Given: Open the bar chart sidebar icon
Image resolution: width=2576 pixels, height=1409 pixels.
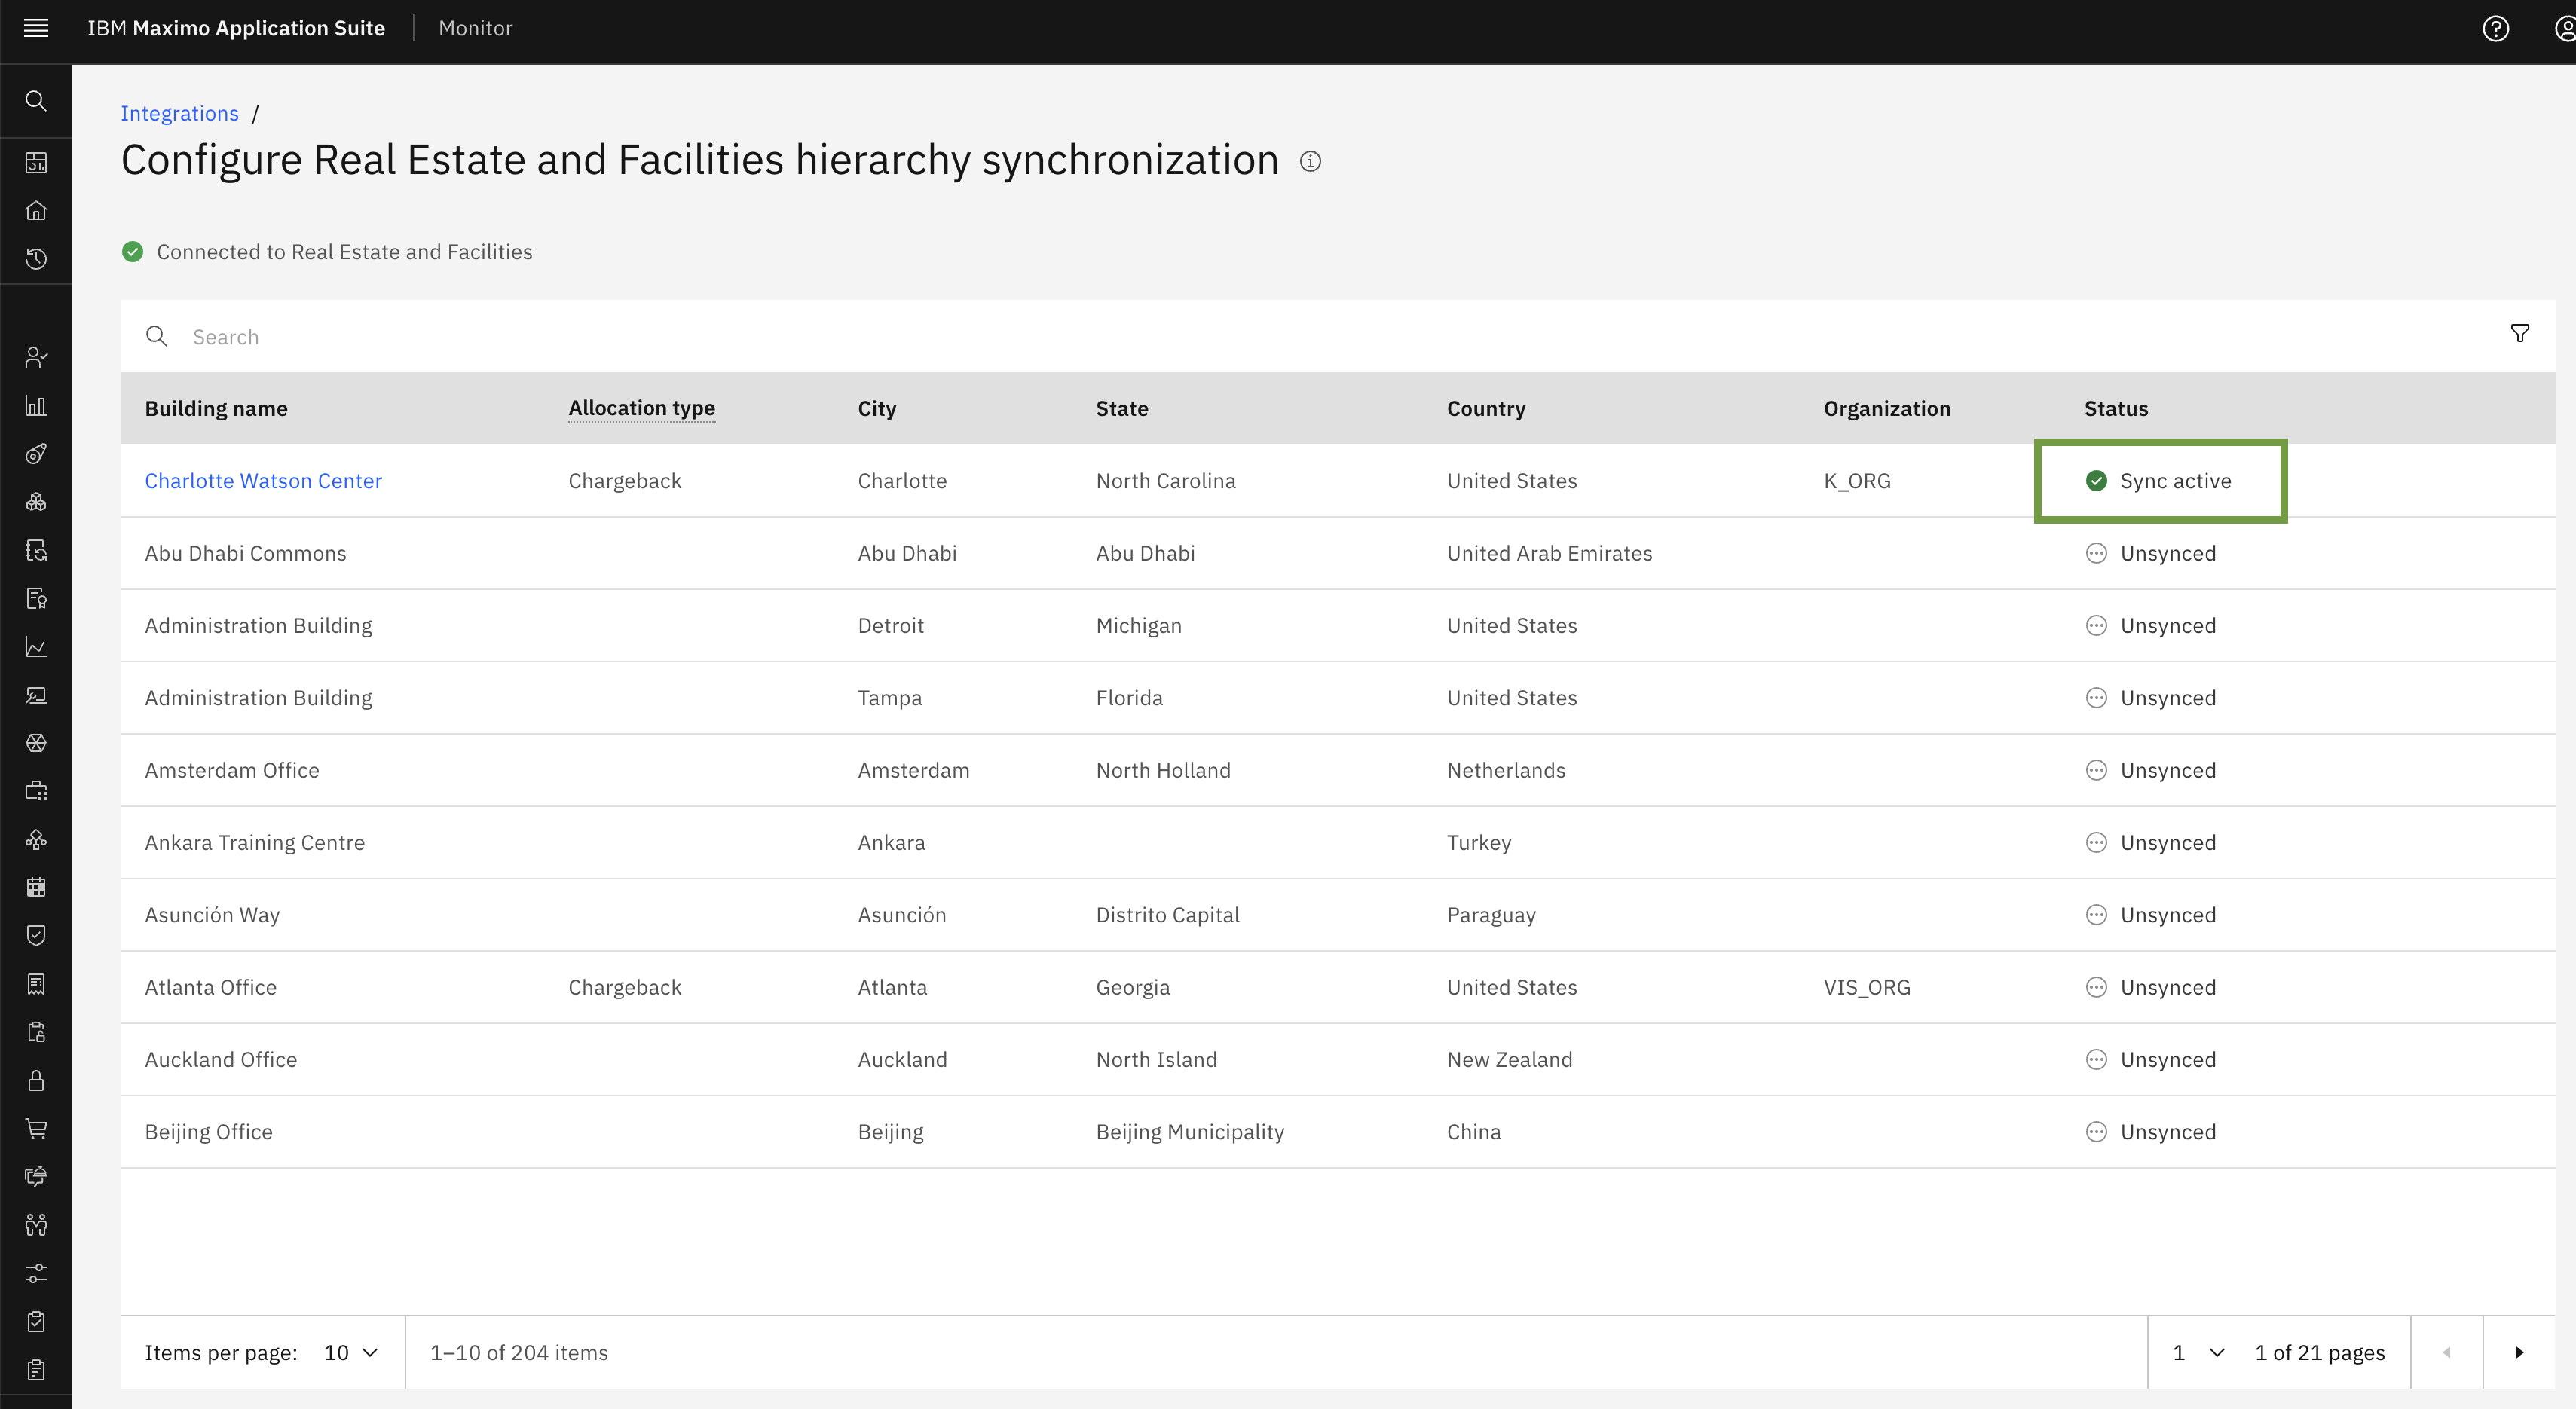Looking at the screenshot, I should coord(36,405).
